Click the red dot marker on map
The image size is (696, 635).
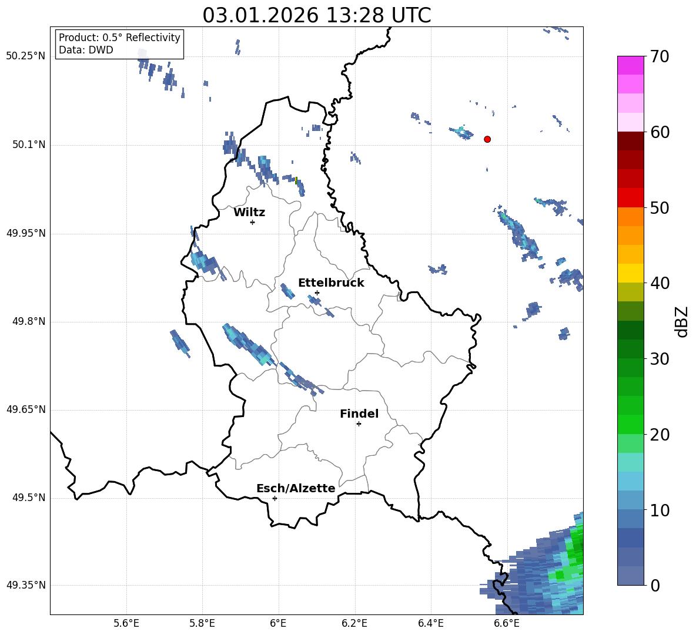pos(487,139)
